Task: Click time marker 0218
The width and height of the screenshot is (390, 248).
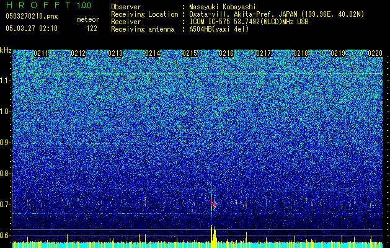Action: tap(301, 53)
